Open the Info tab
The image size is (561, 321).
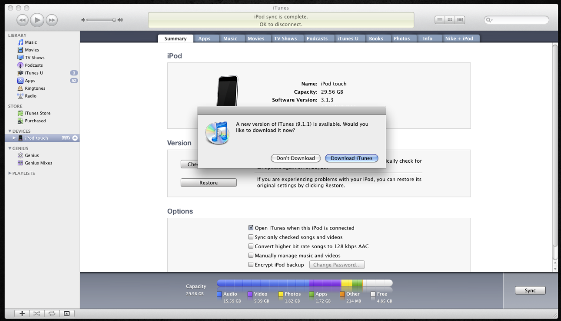click(x=428, y=39)
